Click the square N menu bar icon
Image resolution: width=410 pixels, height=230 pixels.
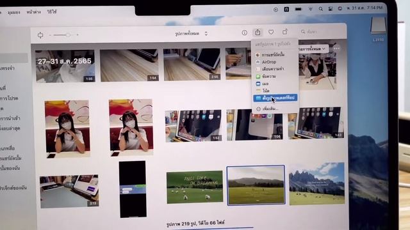(x=286, y=10)
